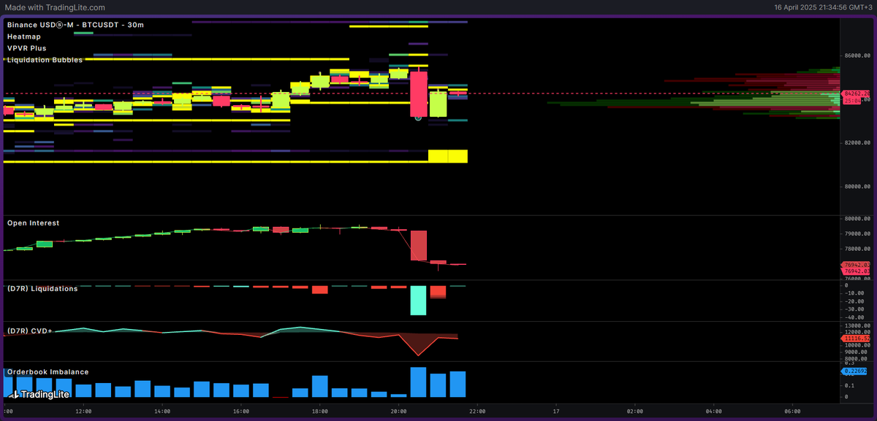Click the 82000.00 price axis label
The image size is (877, 421).
pyautogui.click(x=857, y=142)
